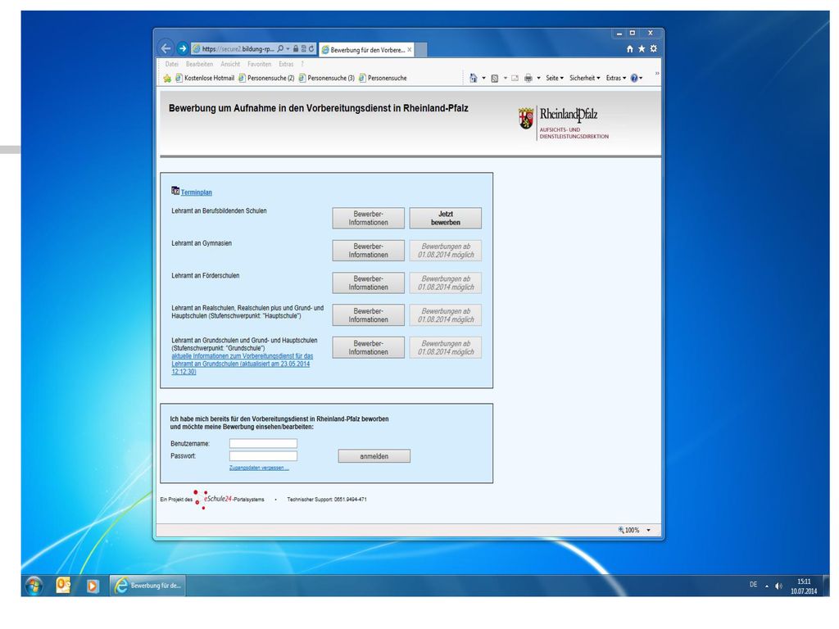This screenshot has height=629, width=839.
Task: Open the white house Home icon beside the star
Action: click(x=630, y=49)
